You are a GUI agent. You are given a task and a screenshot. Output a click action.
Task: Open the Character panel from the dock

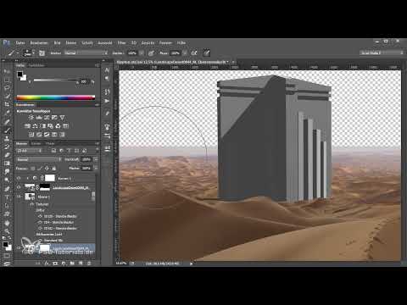pos(107,69)
